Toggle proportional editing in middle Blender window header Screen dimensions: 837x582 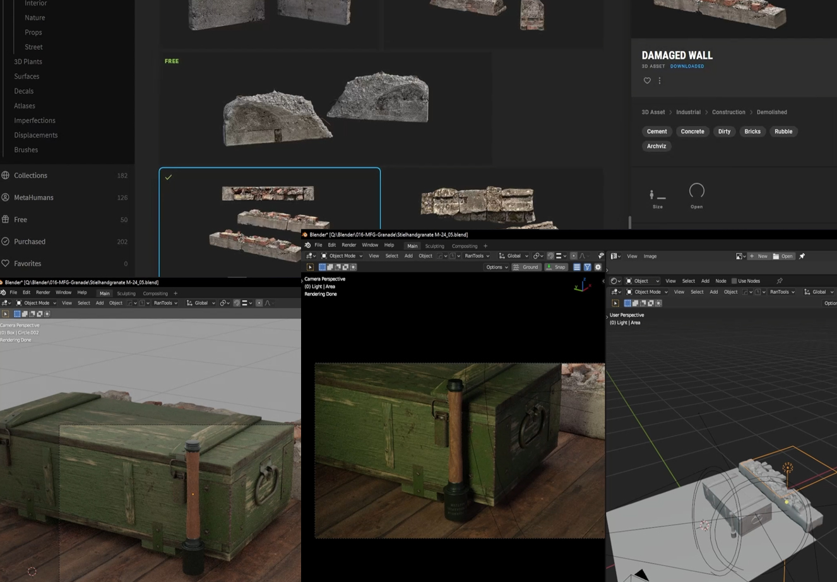(x=574, y=256)
